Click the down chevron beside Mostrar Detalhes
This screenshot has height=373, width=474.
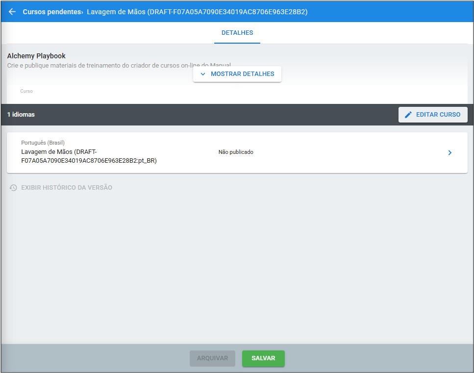point(203,74)
